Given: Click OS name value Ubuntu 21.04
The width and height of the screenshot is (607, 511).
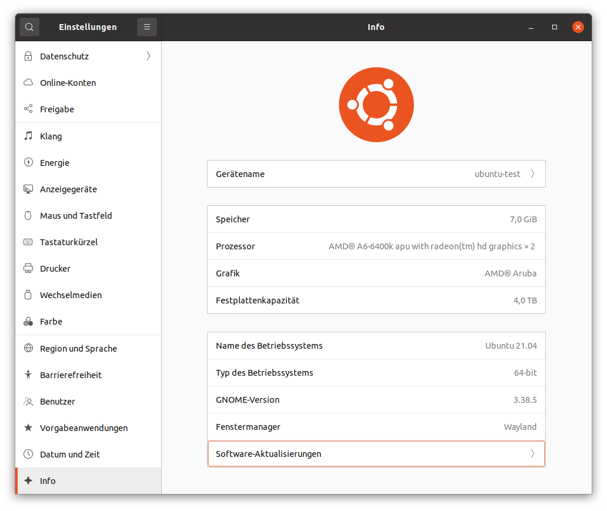Looking at the screenshot, I should [x=511, y=346].
